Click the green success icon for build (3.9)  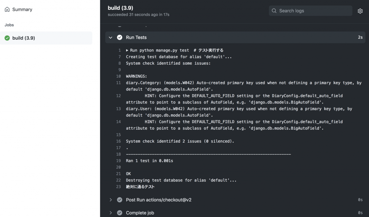coord(7,38)
